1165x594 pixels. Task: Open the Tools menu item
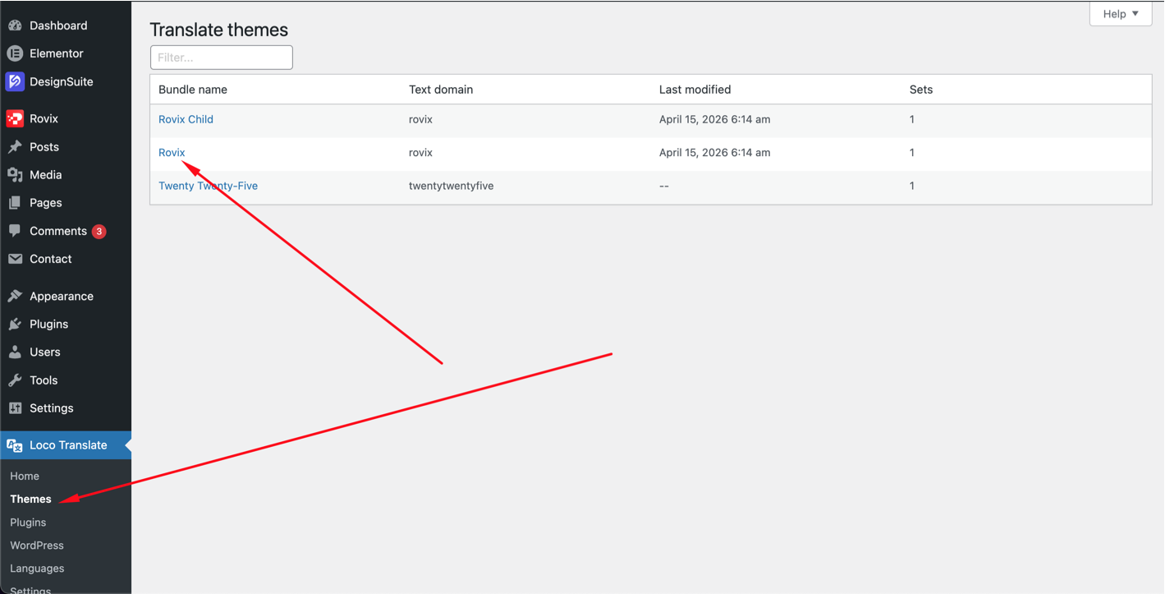pos(44,380)
